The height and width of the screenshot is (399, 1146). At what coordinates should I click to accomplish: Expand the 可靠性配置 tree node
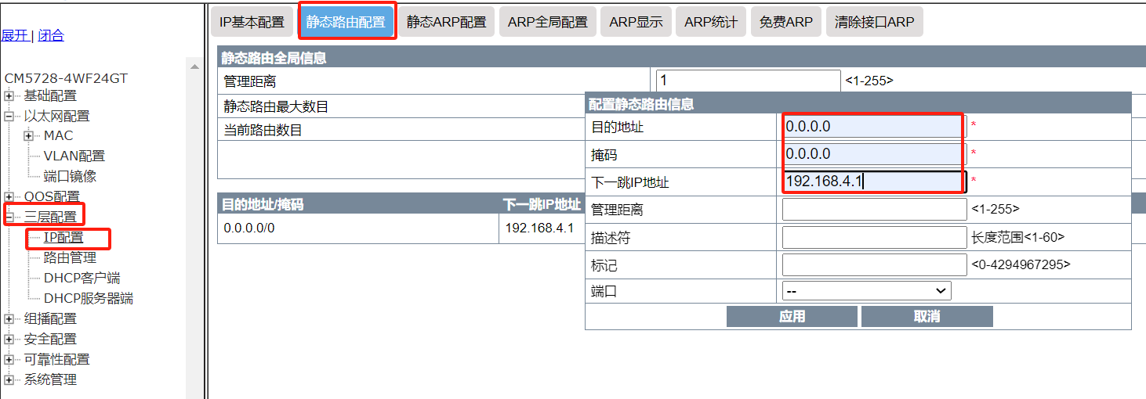click(x=9, y=360)
